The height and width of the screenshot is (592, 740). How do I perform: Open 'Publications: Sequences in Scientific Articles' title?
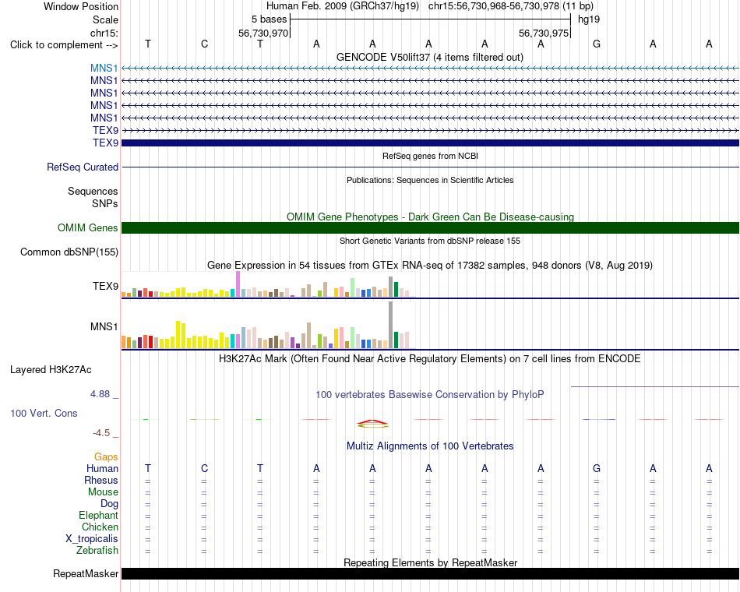430,180
